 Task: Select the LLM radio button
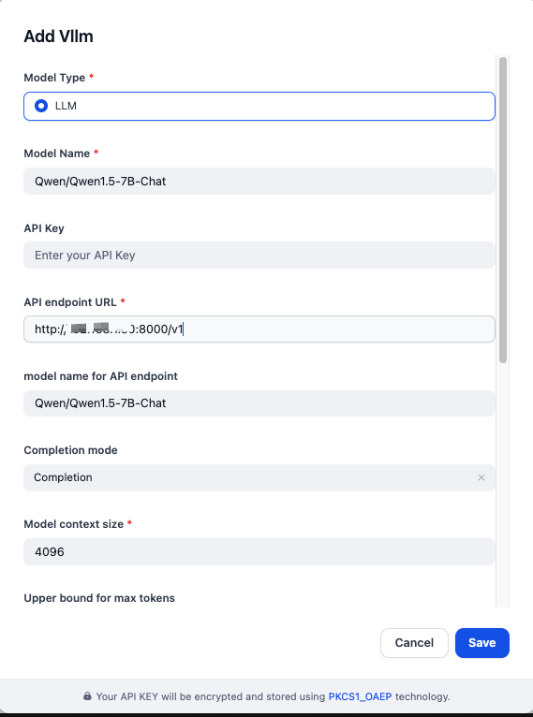pos(41,106)
